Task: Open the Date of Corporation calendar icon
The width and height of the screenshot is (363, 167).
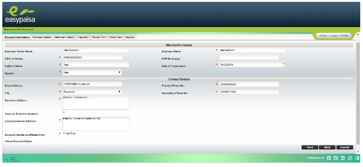Action: [x=284, y=65]
